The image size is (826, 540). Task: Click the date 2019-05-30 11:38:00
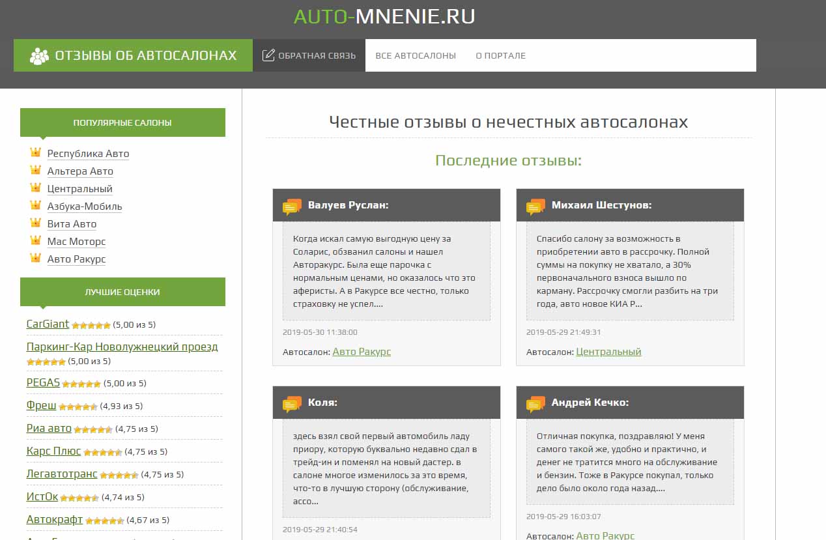point(320,332)
